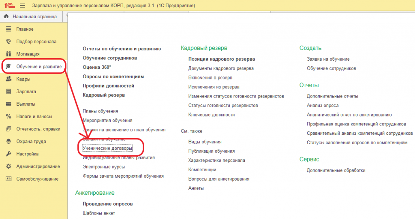The height and width of the screenshot is (219, 415).
Task: Open Изменения статусов готовности резервистов
Action: click(x=236, y=96)
